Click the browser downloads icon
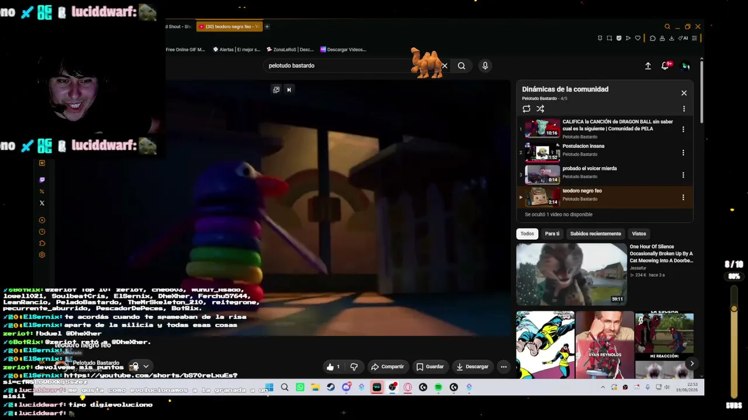Screen dimensions: 748x420 tap(671, 38)
